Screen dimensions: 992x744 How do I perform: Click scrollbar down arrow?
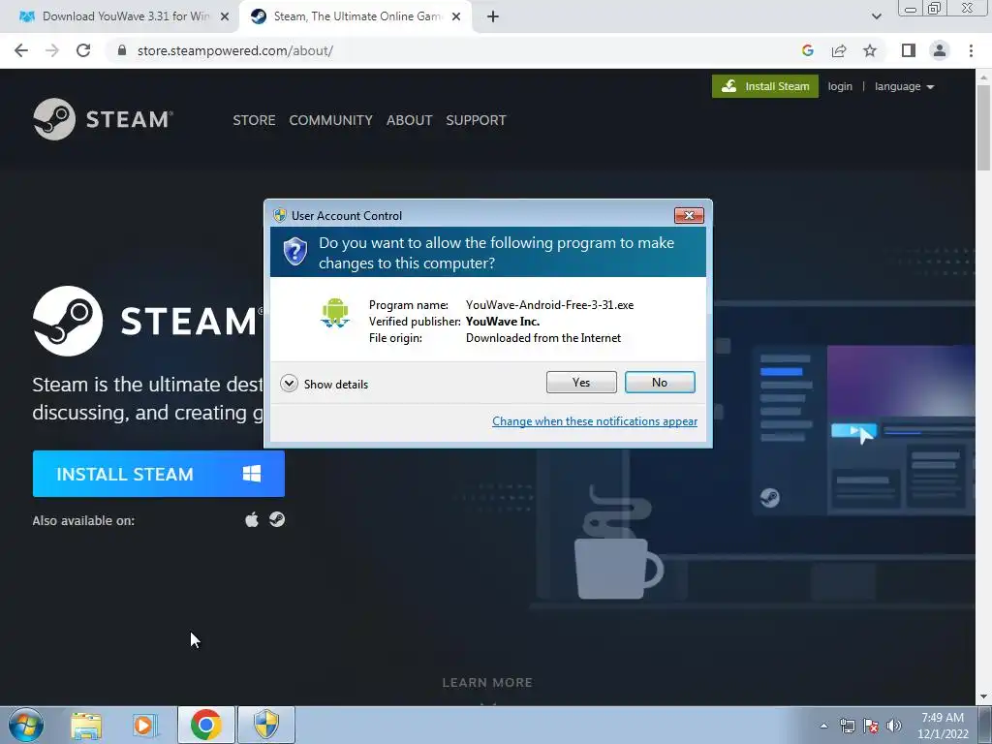click(984, 697)
